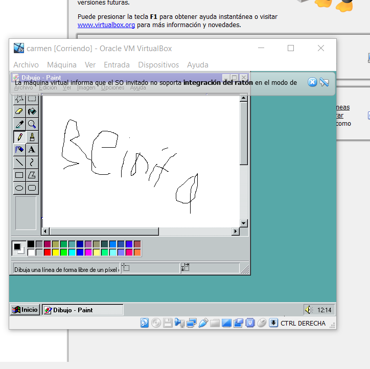
Task: Open the VirtualBox Dispositivos menu
Action: 158,64
